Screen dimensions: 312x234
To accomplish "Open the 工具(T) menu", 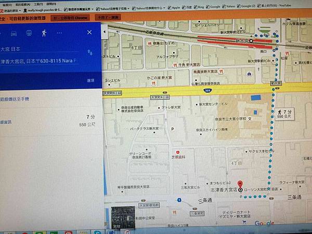I will coord(38,4).
